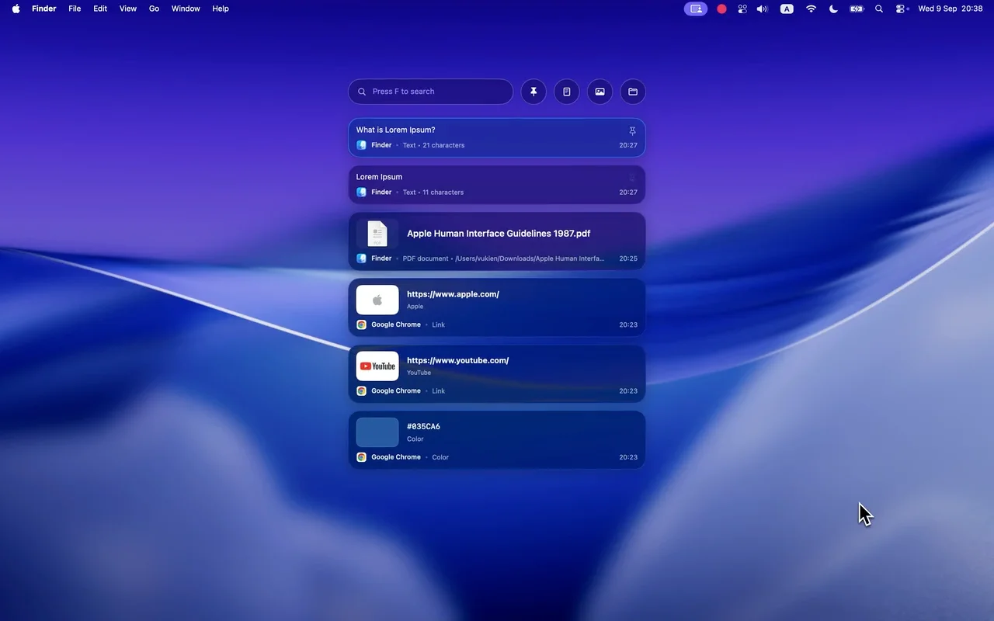Screen dimensions: 994x621
Task: Open the sound volume menu bar icon
Action: pyautogui.click(x=762, y=9)
